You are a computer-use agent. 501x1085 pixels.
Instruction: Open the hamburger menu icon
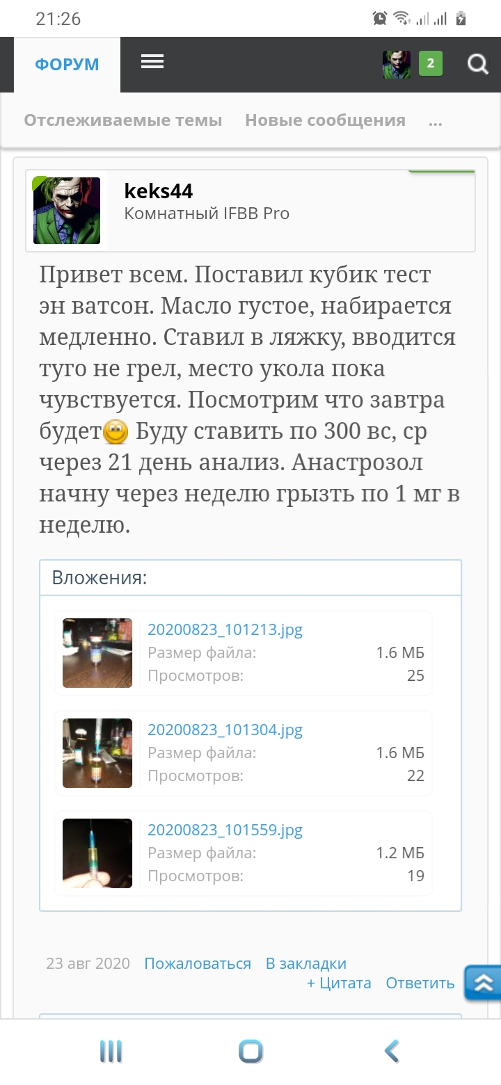[152, 62]
